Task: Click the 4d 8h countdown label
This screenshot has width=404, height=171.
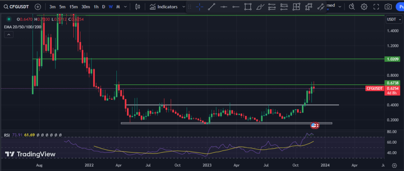Action: [x=392, y=93]
